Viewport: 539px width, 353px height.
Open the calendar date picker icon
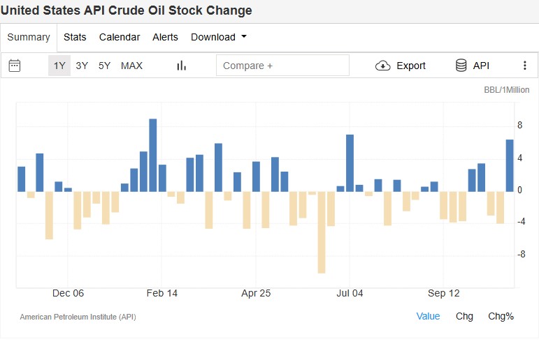15,66
